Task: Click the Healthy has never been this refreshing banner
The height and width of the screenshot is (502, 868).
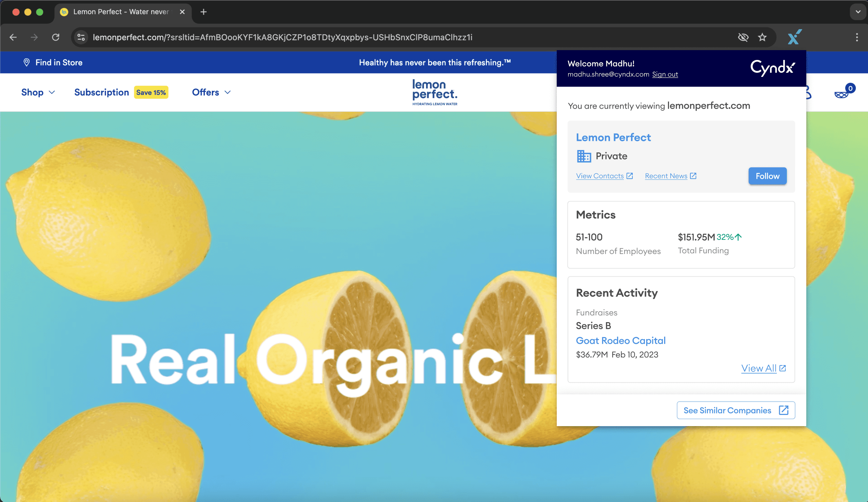Action: [435, 62]
